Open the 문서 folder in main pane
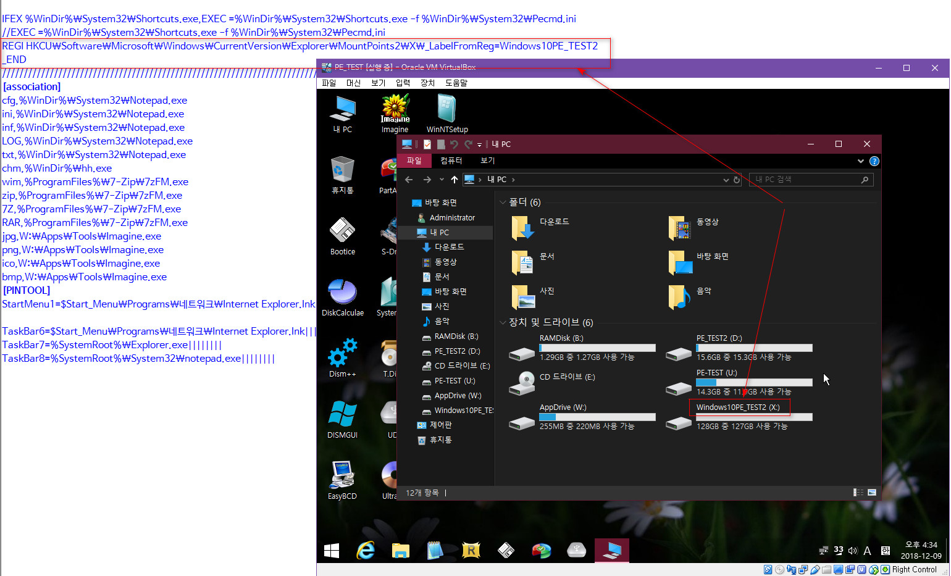 pos(532,262)
